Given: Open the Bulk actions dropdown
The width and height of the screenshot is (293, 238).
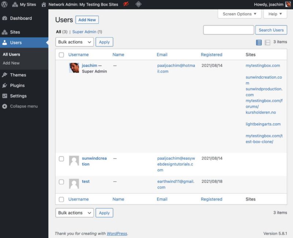Looking at the screenshot, I should tap(74, 42).
